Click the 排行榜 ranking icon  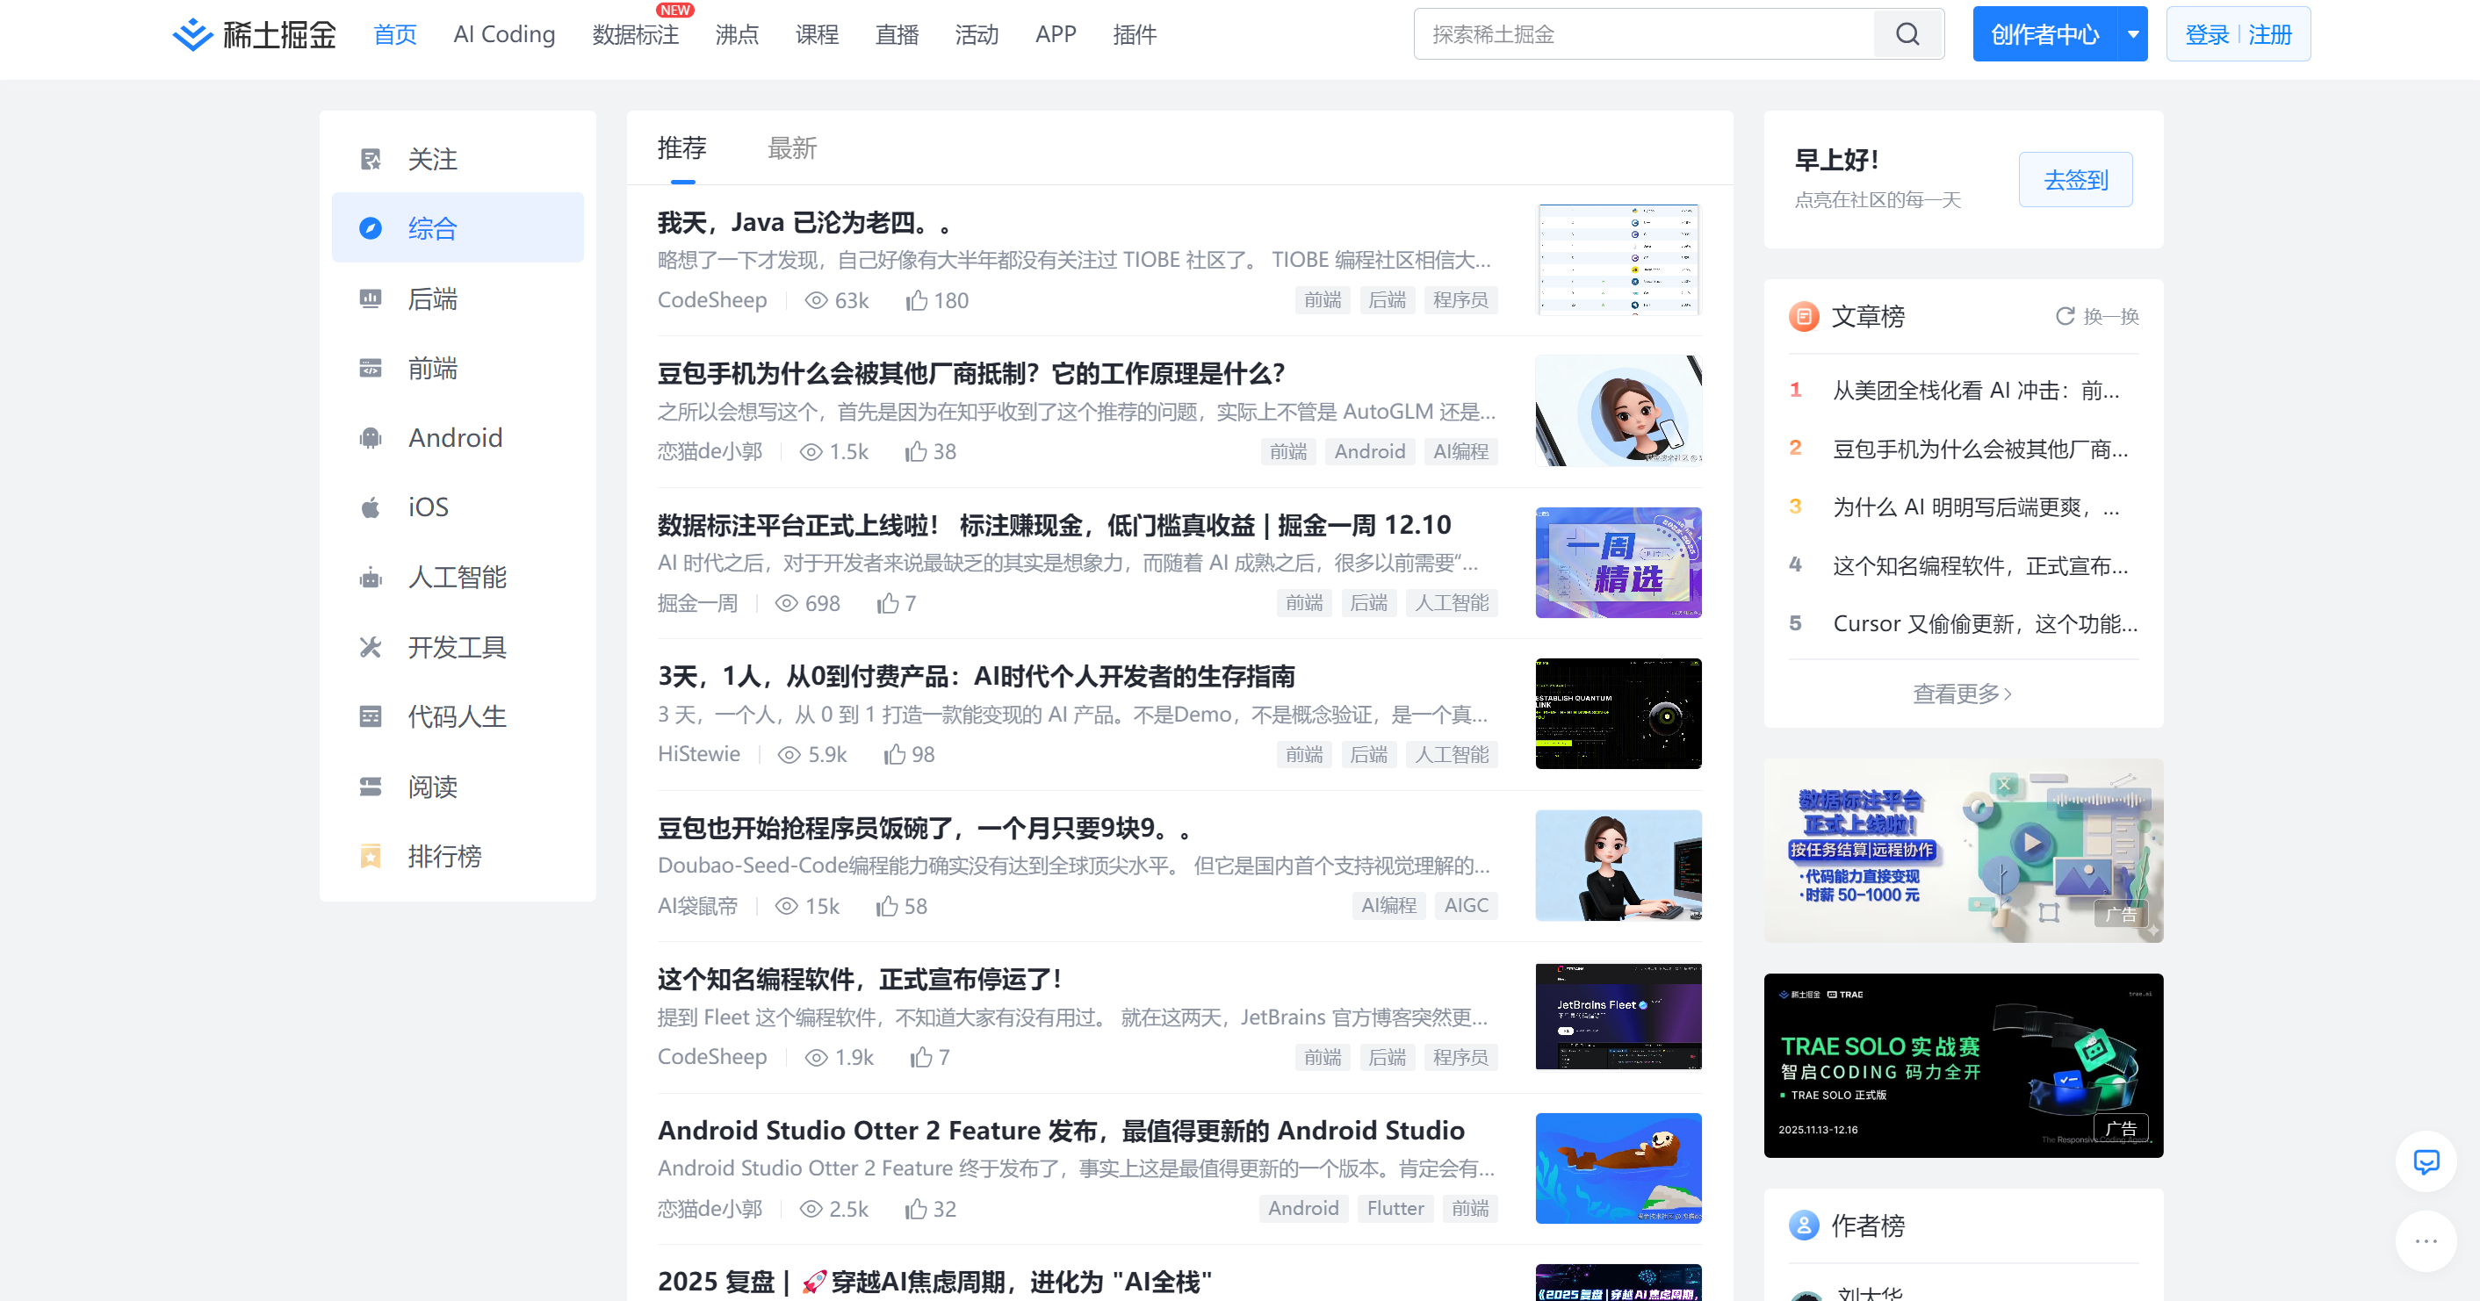click(x=371, y=857)
